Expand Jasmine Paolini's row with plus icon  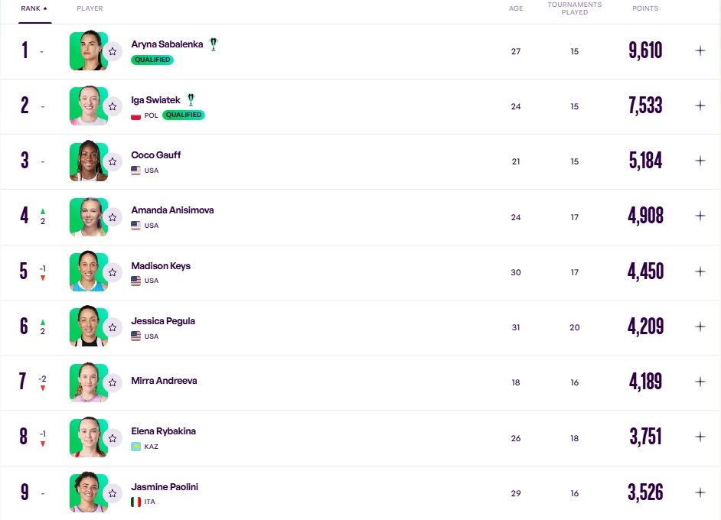coord(700,492)
